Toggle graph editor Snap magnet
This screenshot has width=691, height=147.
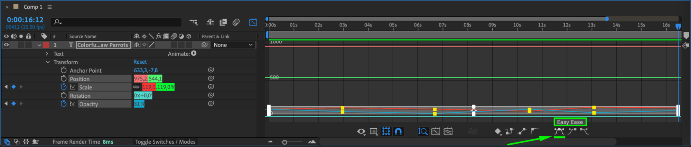(399, 132)
